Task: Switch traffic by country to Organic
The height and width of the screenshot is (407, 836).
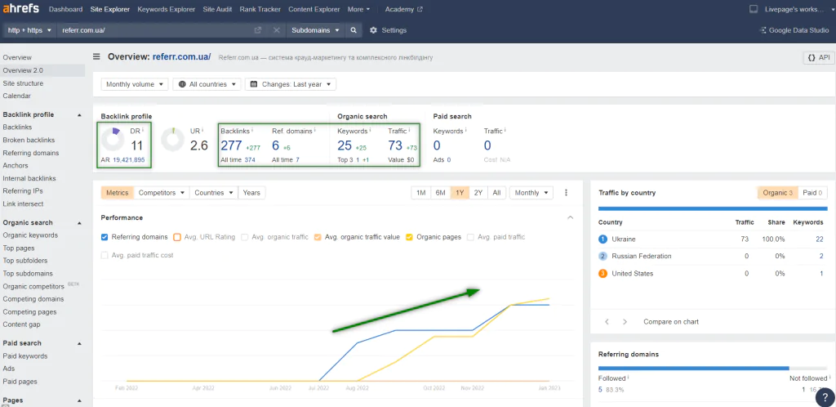Action: click(x=777, y=193)
